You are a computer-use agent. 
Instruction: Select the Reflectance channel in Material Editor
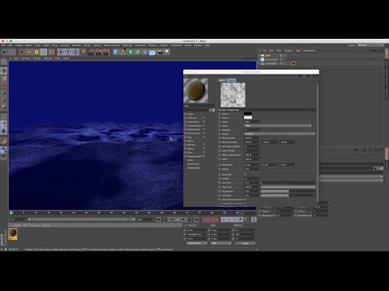[194, 129]
